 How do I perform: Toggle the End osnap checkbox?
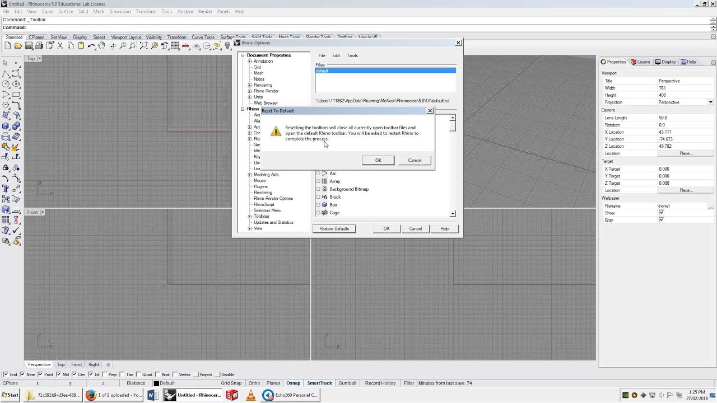(6, 374)
